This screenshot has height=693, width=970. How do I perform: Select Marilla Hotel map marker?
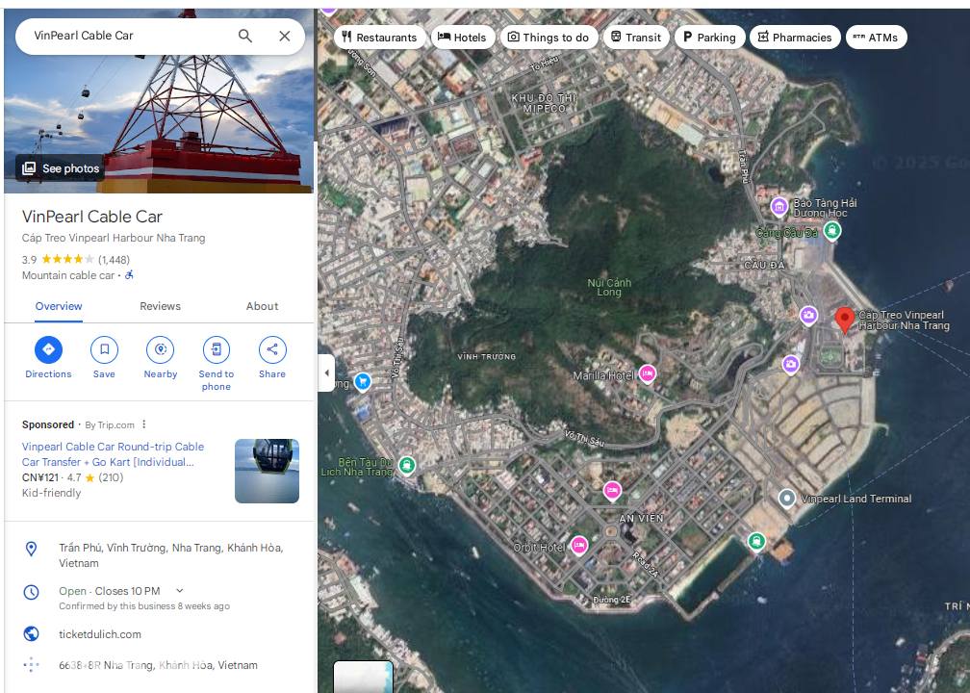(648, 373)
